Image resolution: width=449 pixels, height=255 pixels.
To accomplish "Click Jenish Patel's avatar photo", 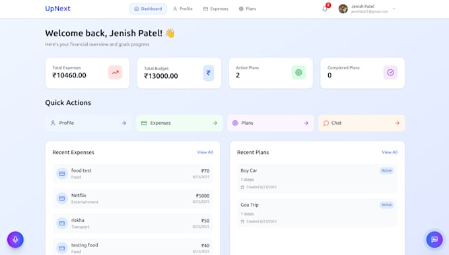I will point(343,9).
